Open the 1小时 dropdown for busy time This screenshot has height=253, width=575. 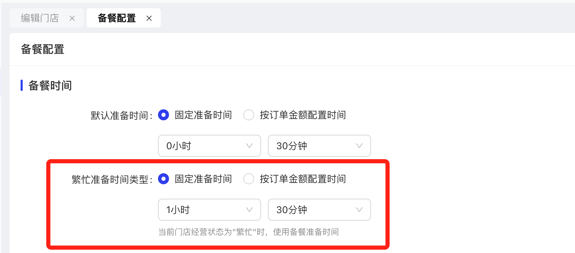coord(210,210)
